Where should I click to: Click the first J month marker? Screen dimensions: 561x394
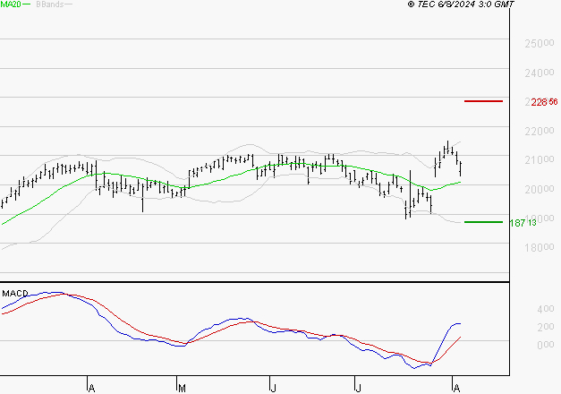tap(274, 389)
